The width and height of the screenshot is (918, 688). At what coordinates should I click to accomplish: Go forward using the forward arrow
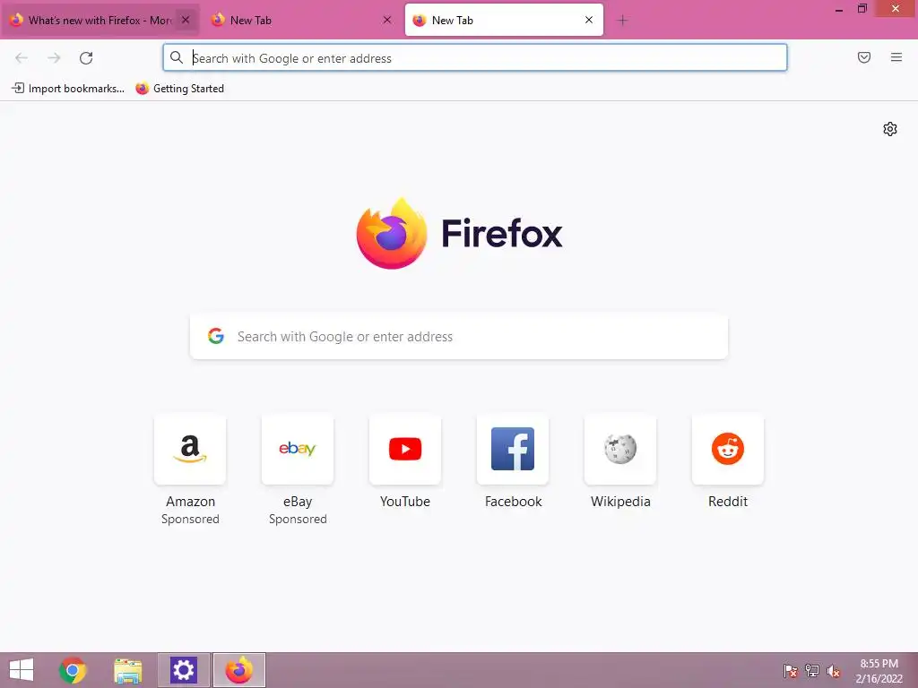54,58
